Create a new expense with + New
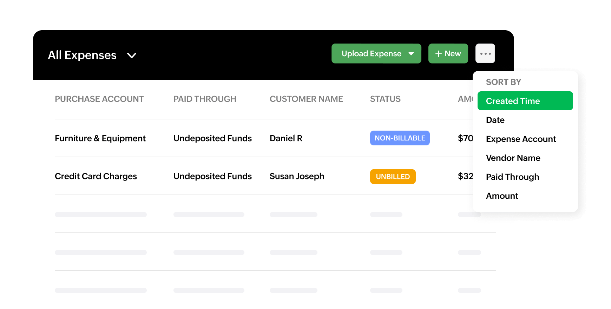This screenshot has height=309, width=611. [448, 54]
